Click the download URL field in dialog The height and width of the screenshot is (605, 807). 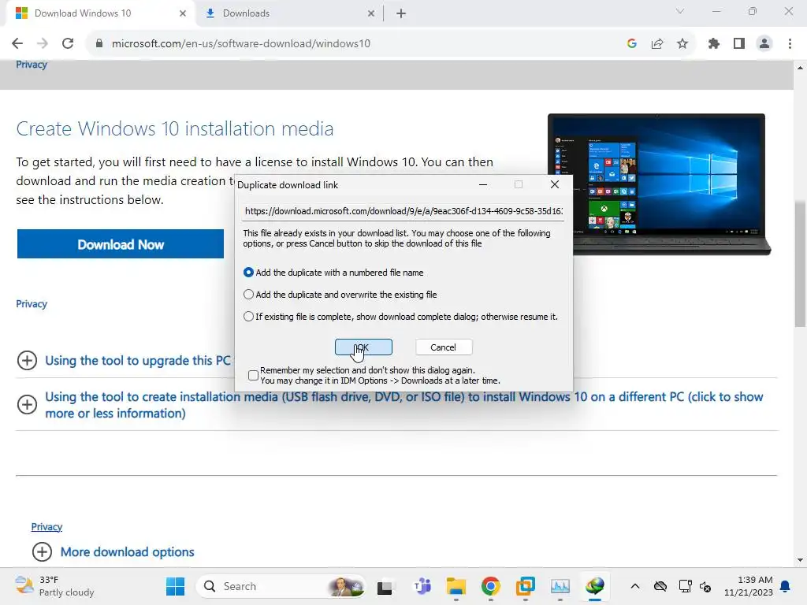pyautogui.click(x=403, y=211)
